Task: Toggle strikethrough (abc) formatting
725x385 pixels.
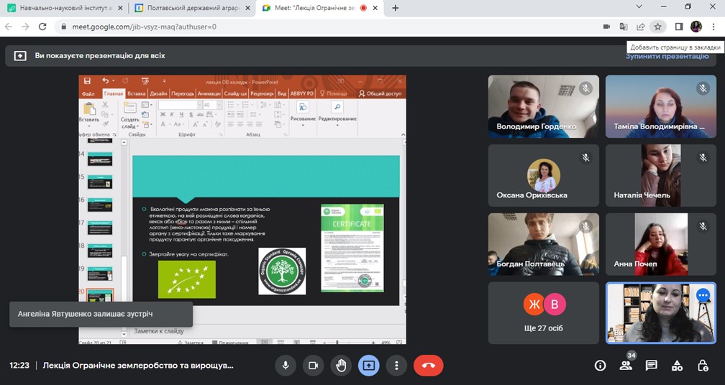Action: point(200,114)
